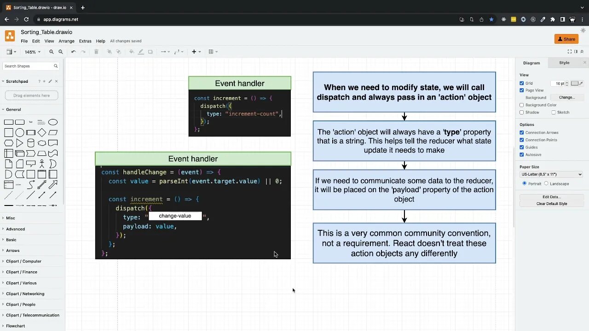This screenshot has height=331, width=589.
Task: Enable Background Color checkbox
Action: pyautogui.click(x=522, y=105)
